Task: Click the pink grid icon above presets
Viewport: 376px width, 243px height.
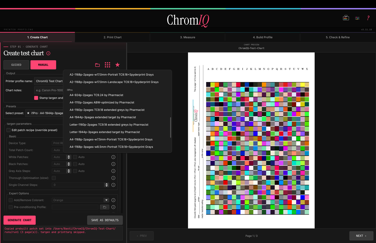Action: pyautogui.click(x=107, y=65)
